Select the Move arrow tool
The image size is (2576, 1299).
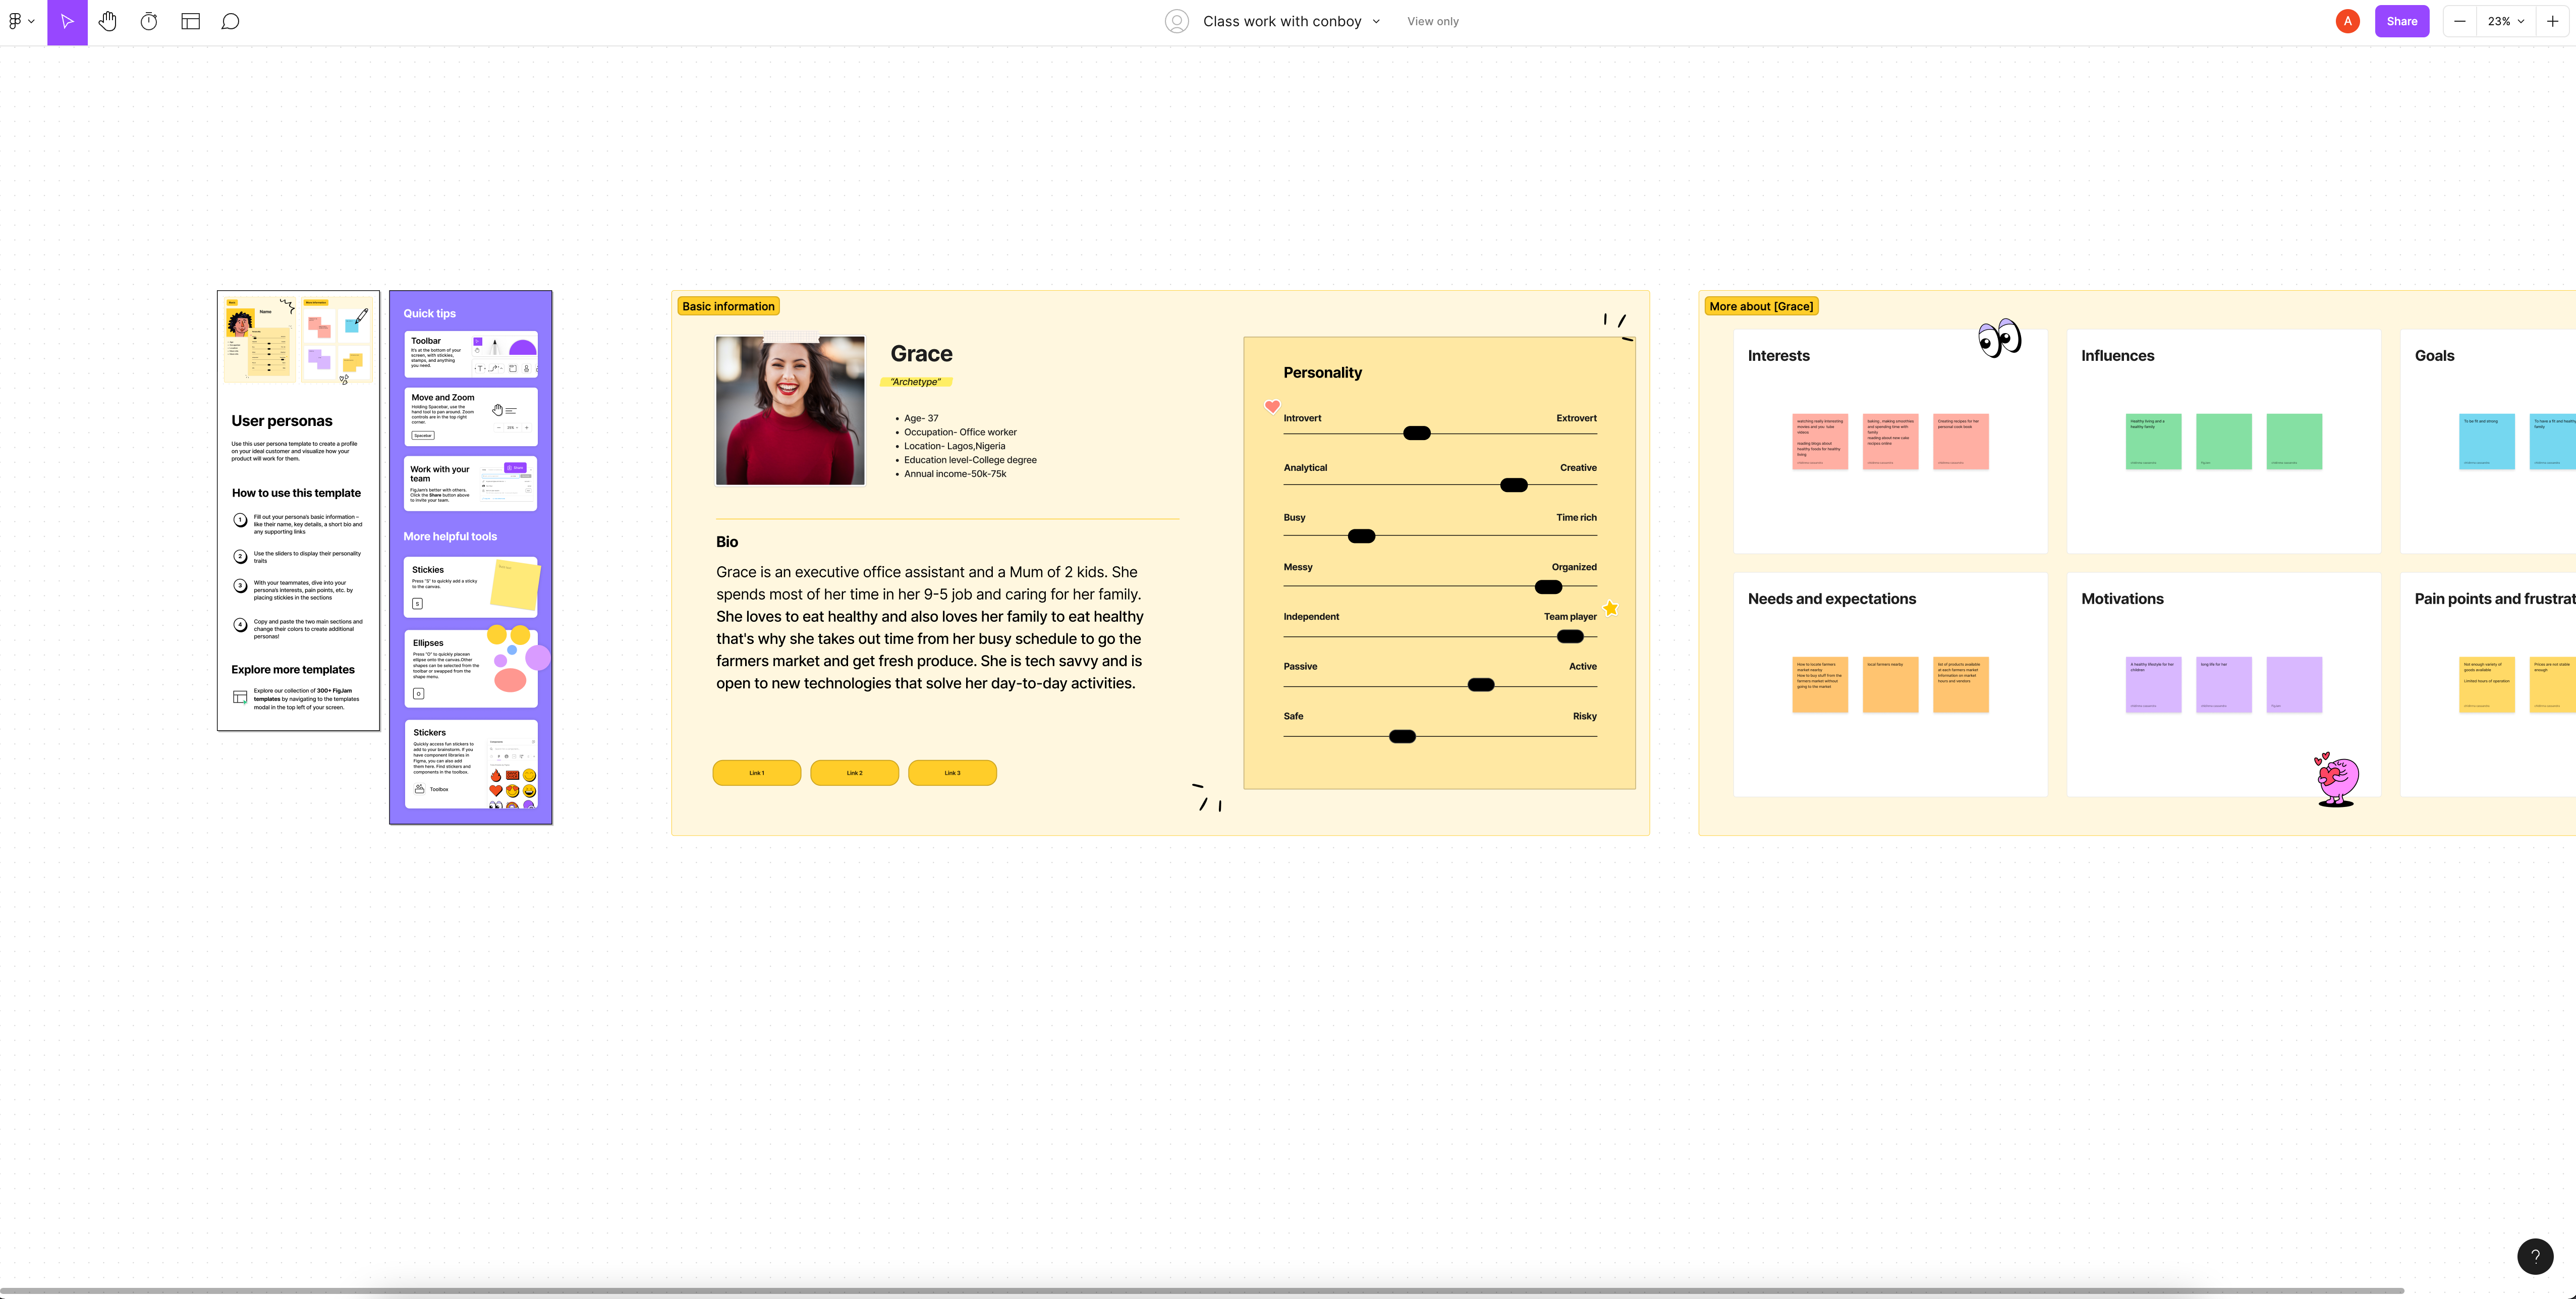pos(67,22)
